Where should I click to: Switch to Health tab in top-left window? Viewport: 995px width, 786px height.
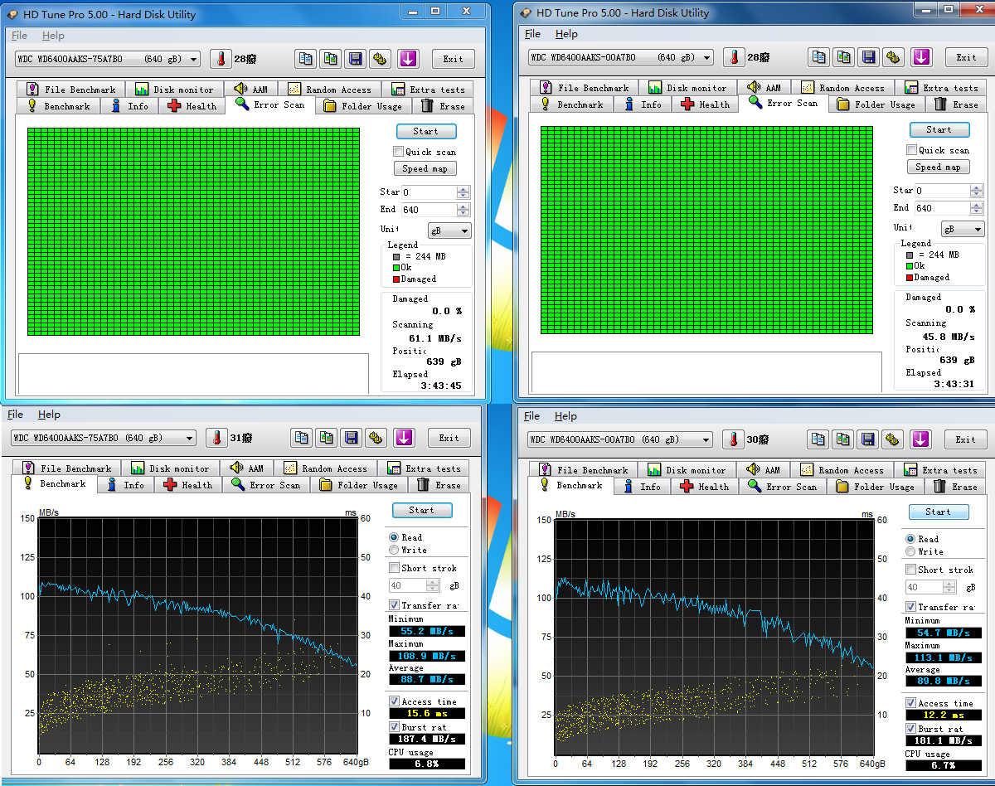tap(192, 106)
